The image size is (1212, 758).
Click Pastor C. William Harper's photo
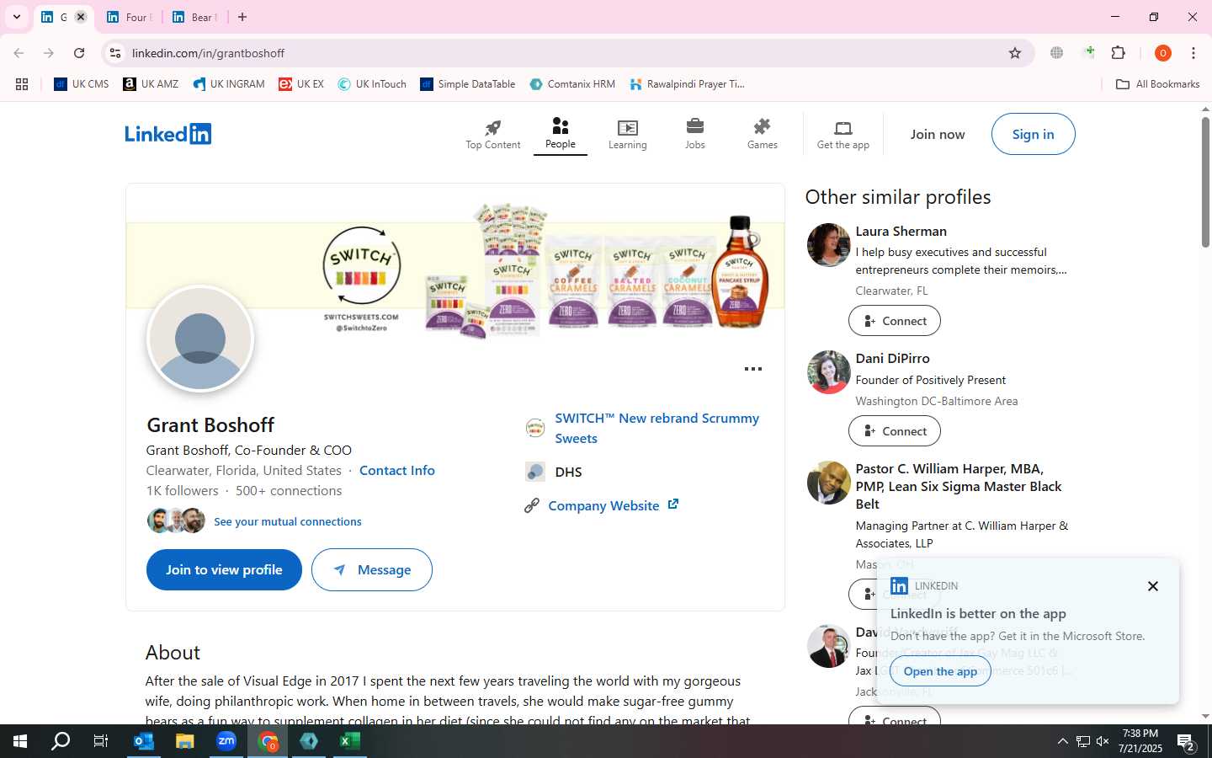pyautogui.click(x=829, y=483)
